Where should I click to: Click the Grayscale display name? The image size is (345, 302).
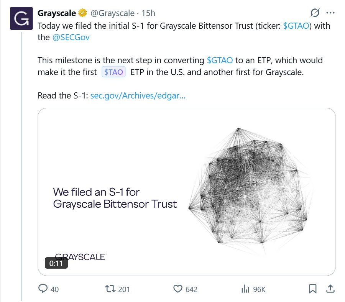click(56, 13)
